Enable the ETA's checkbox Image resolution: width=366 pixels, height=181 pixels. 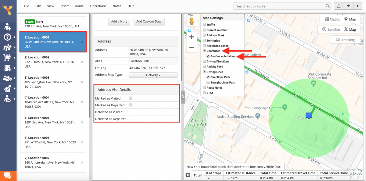(x=204, y=93)
